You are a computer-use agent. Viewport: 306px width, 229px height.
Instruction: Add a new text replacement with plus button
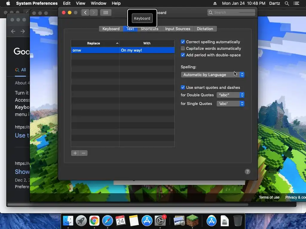tap(75, 153)
